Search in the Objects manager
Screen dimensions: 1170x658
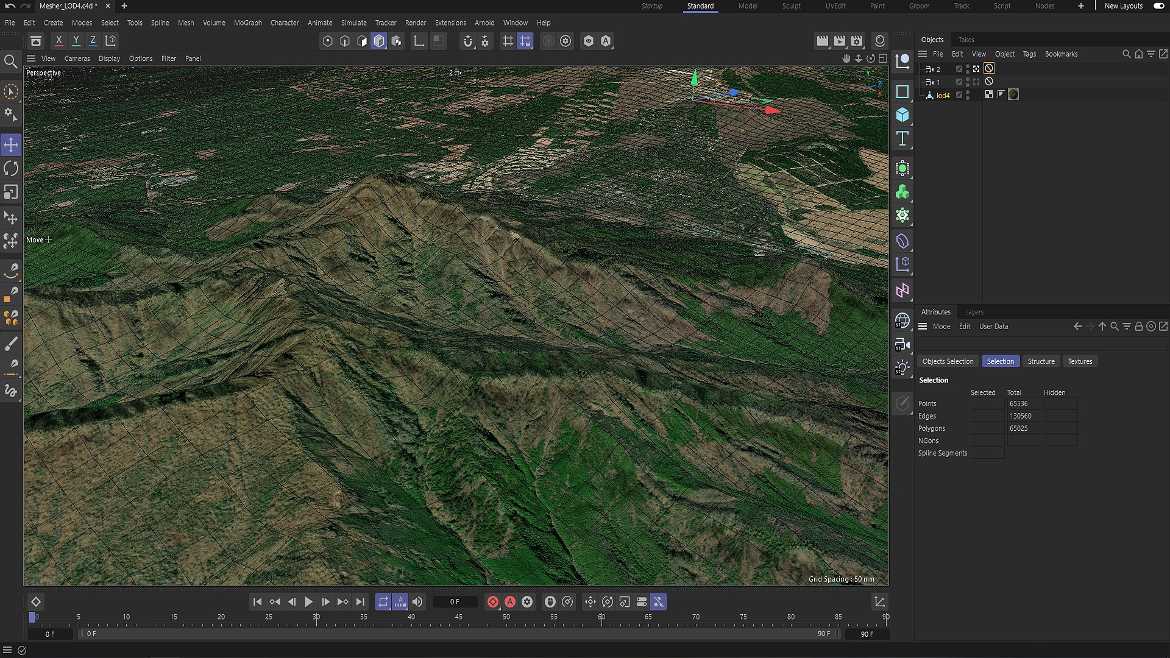1126,54
